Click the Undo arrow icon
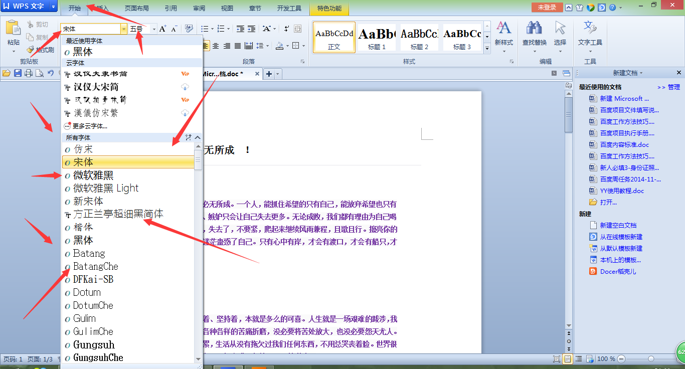The width and height of the screenshot is (685, 369). pos(50,74)
